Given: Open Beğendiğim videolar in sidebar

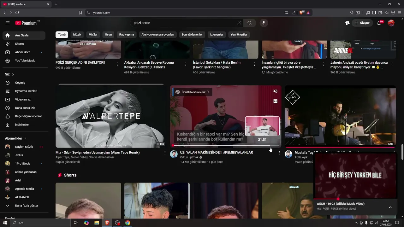Looking at the screenshot, I should 24,116.
